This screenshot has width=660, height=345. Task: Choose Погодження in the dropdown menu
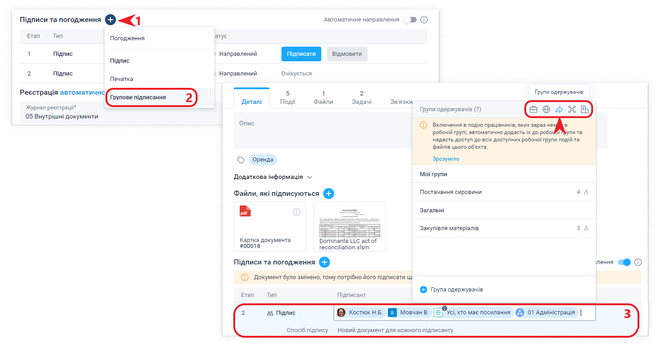(127, 38)
